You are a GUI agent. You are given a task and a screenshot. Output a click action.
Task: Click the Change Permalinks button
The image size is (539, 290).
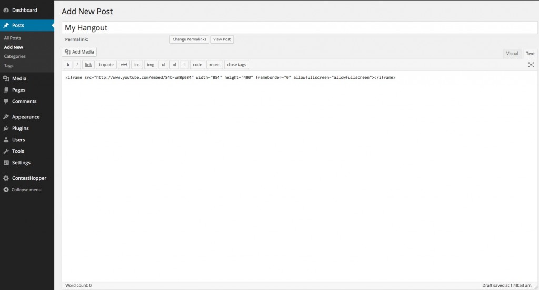189,39
